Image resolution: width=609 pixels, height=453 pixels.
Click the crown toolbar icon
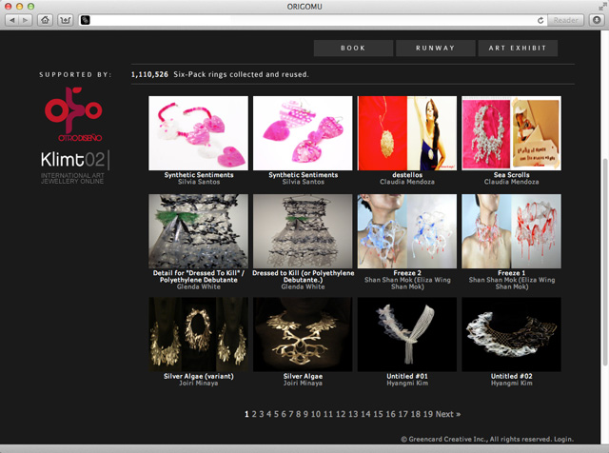click(66, 20)
